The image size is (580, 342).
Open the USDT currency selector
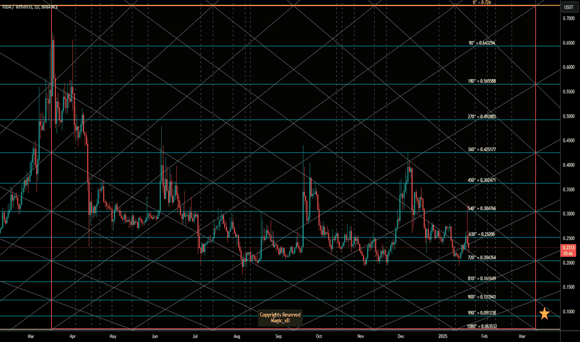pyautogui.click(x=568, y=7)
